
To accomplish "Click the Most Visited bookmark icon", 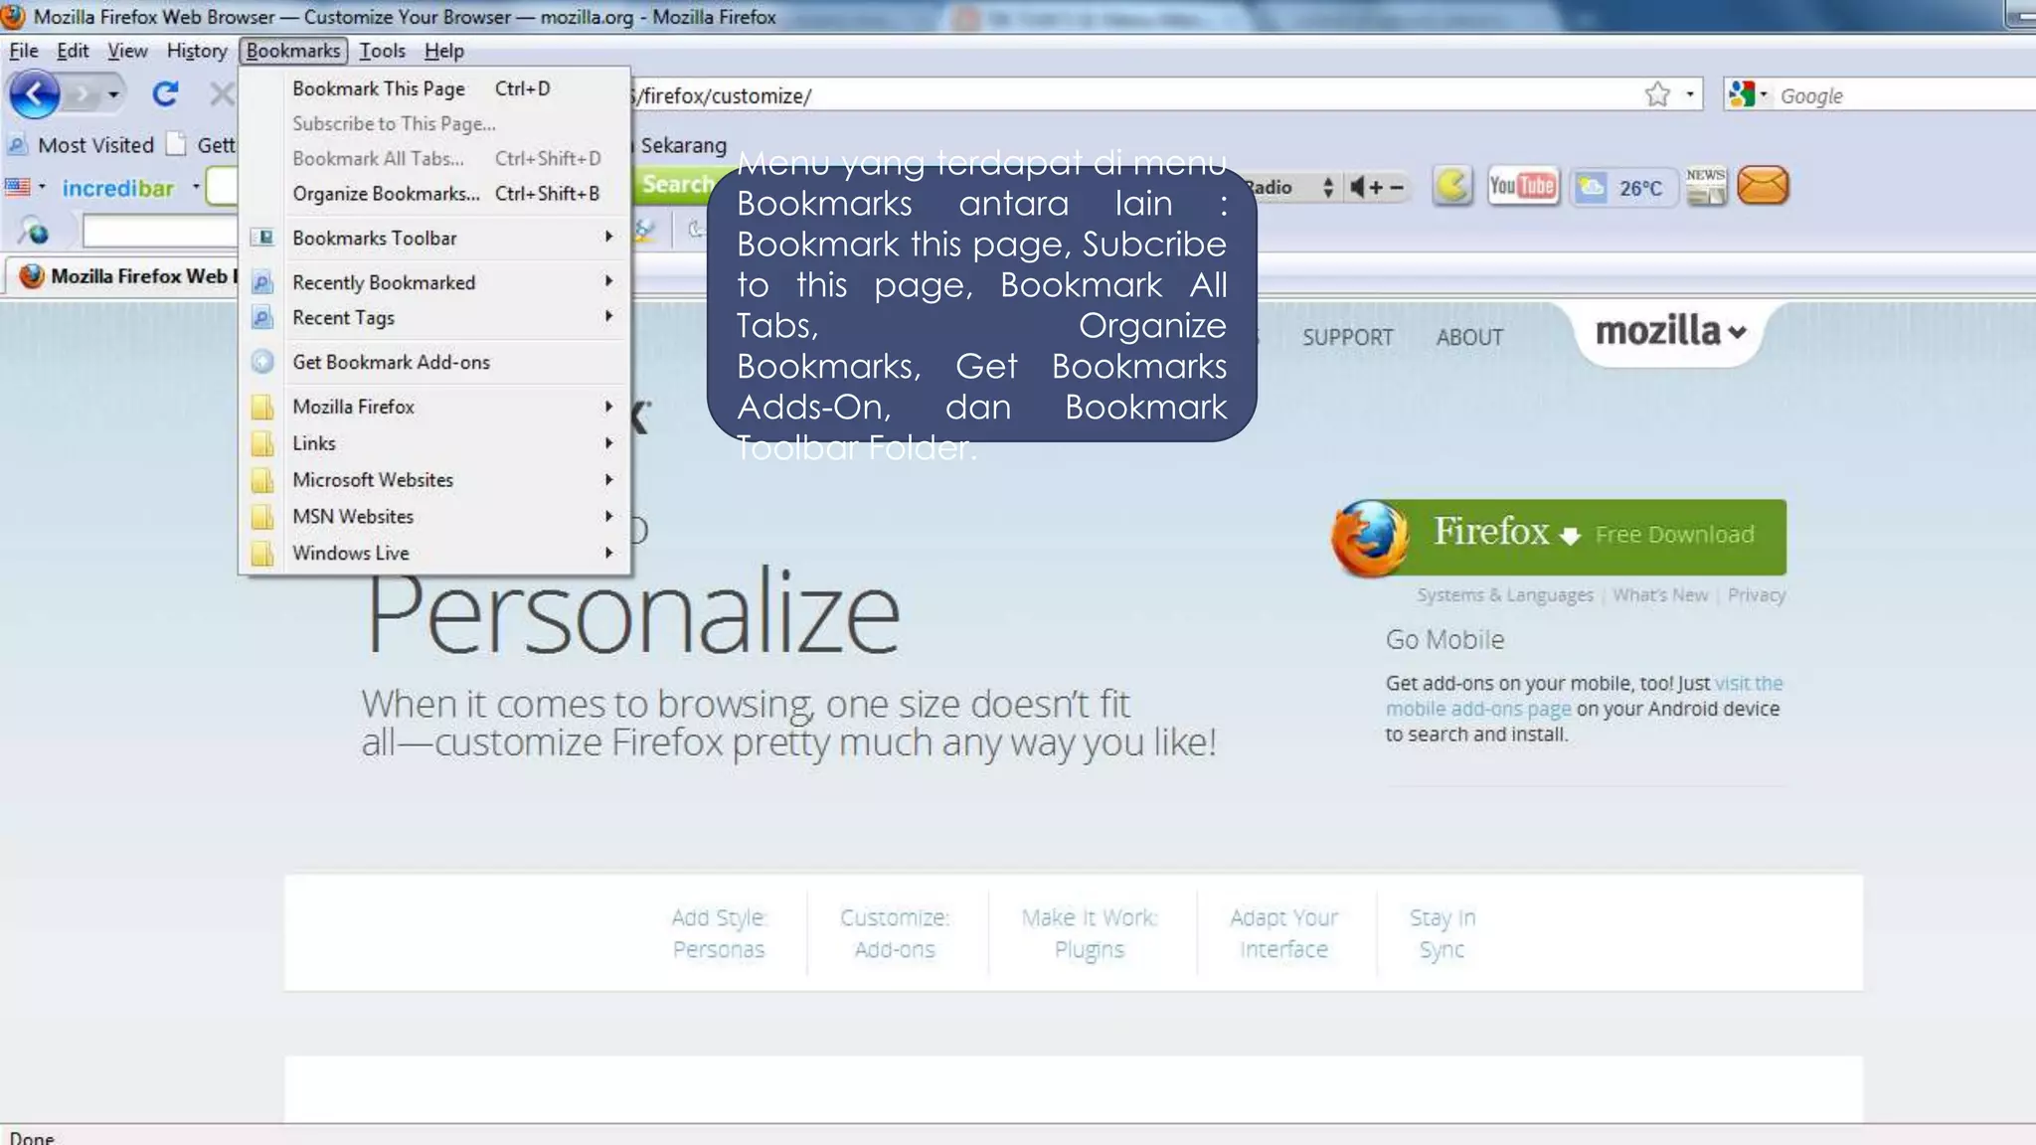I will pos(17,145).
